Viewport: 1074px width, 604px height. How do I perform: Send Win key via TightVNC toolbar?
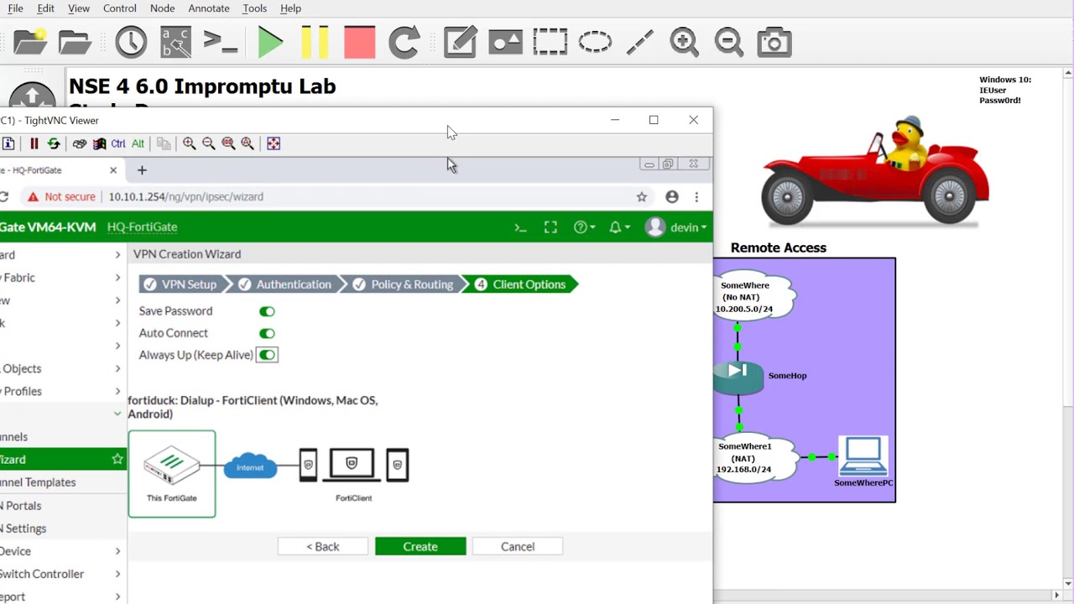(99, 143)
